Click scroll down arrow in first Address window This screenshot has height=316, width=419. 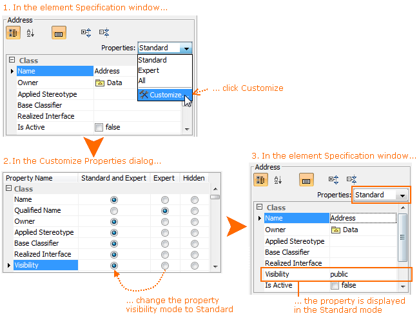point(187,129)
